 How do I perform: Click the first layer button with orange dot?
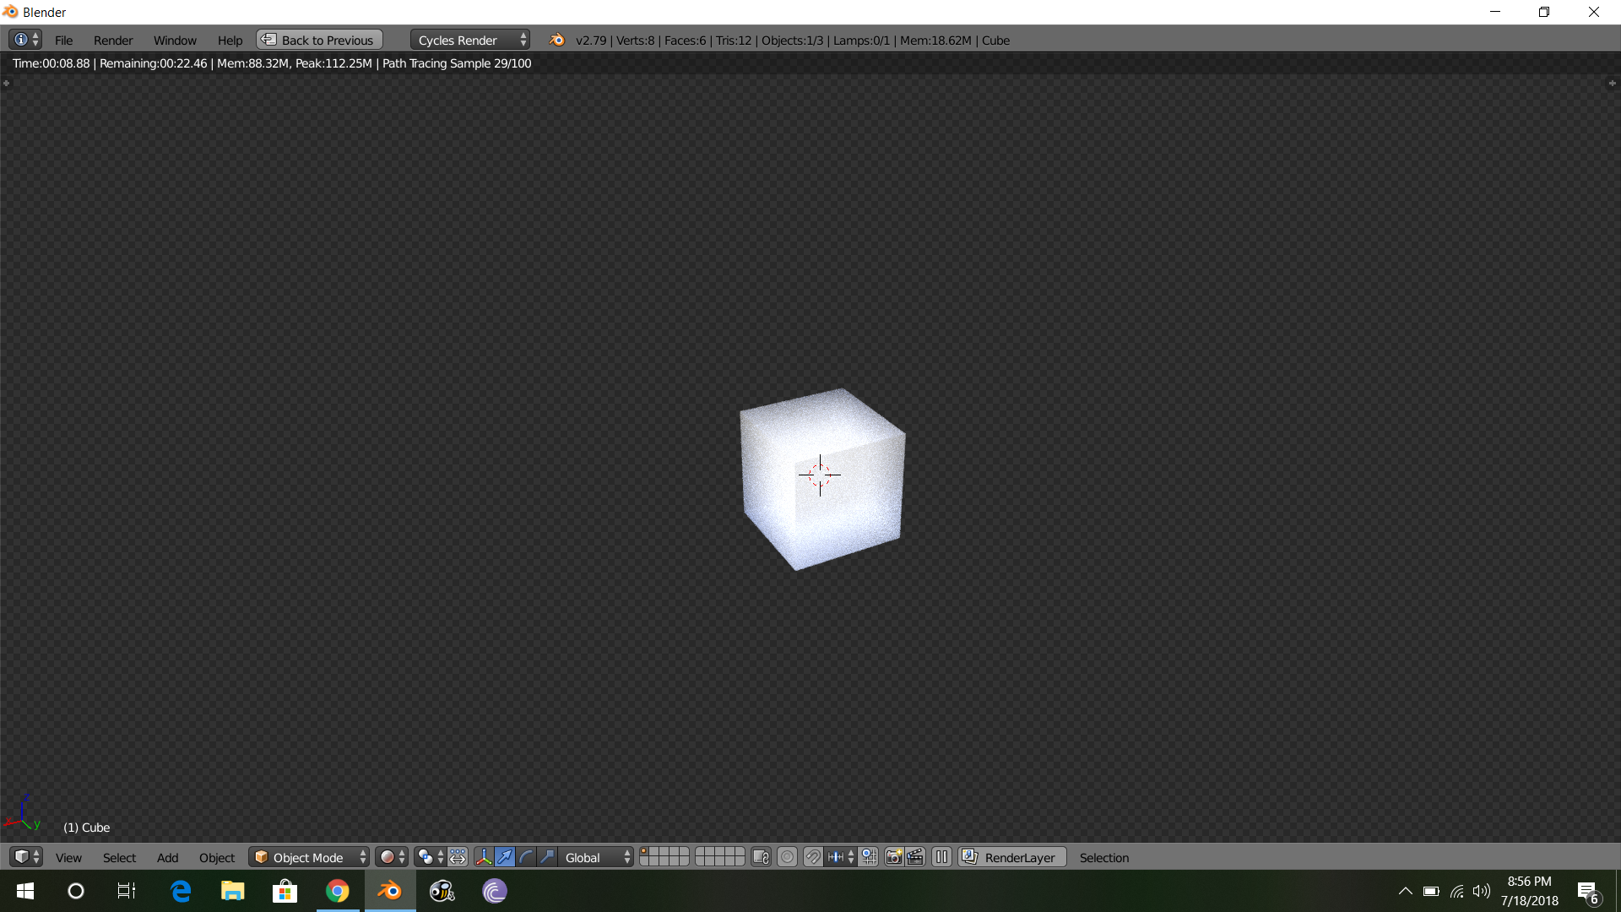pos(645,852)
